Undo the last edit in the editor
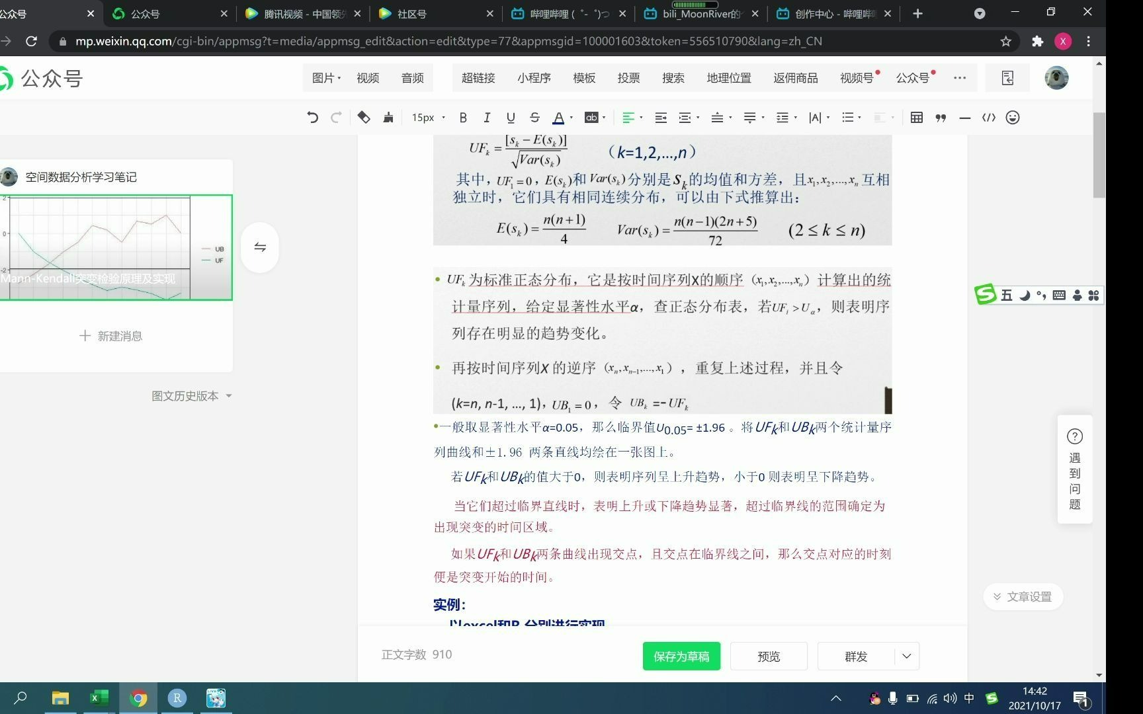The height and width of the screenshot is (714, 1143). [312, 118]
